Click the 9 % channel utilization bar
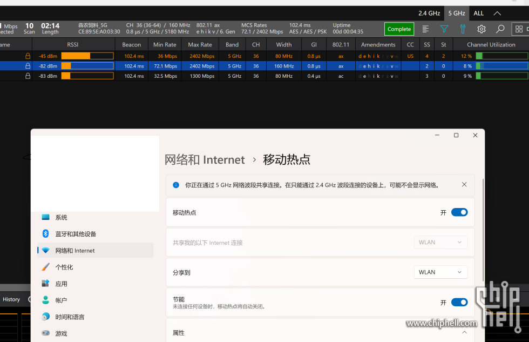 [502, 76]
